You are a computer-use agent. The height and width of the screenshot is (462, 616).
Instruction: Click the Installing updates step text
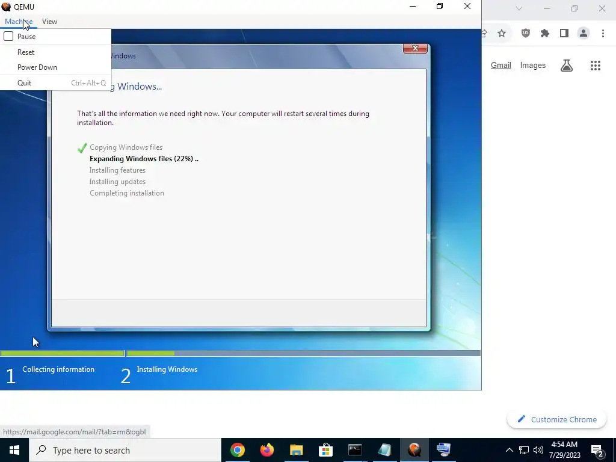pos(117,182)
